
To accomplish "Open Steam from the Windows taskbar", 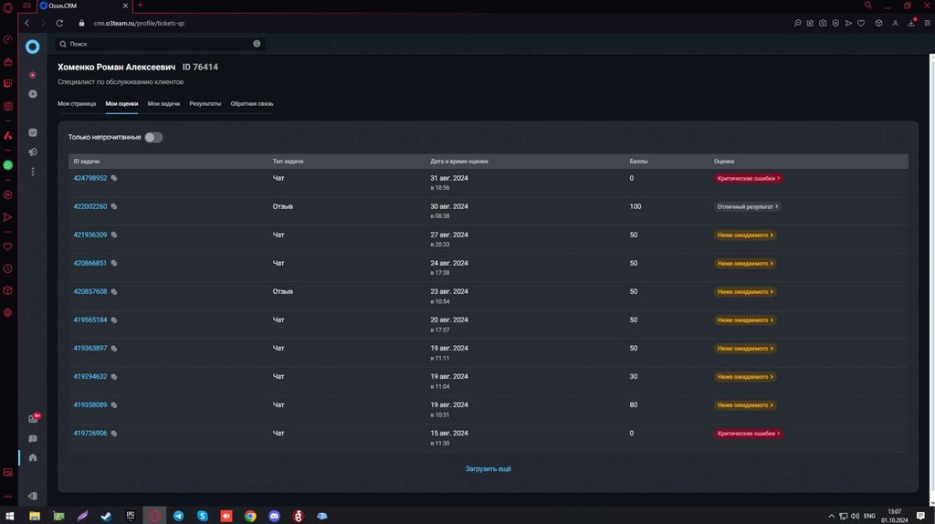I will point(106,516).
